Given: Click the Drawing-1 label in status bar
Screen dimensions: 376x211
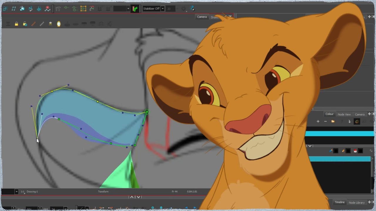Looking at the screenshot, I should tap(32, 192).
